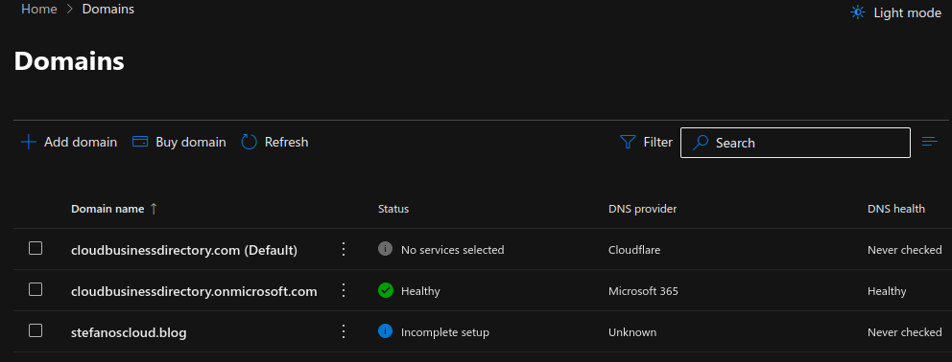The image size is (952, 362).
Task: Select checkbox for stefanoscloud.blog
Action: point(36,330)
